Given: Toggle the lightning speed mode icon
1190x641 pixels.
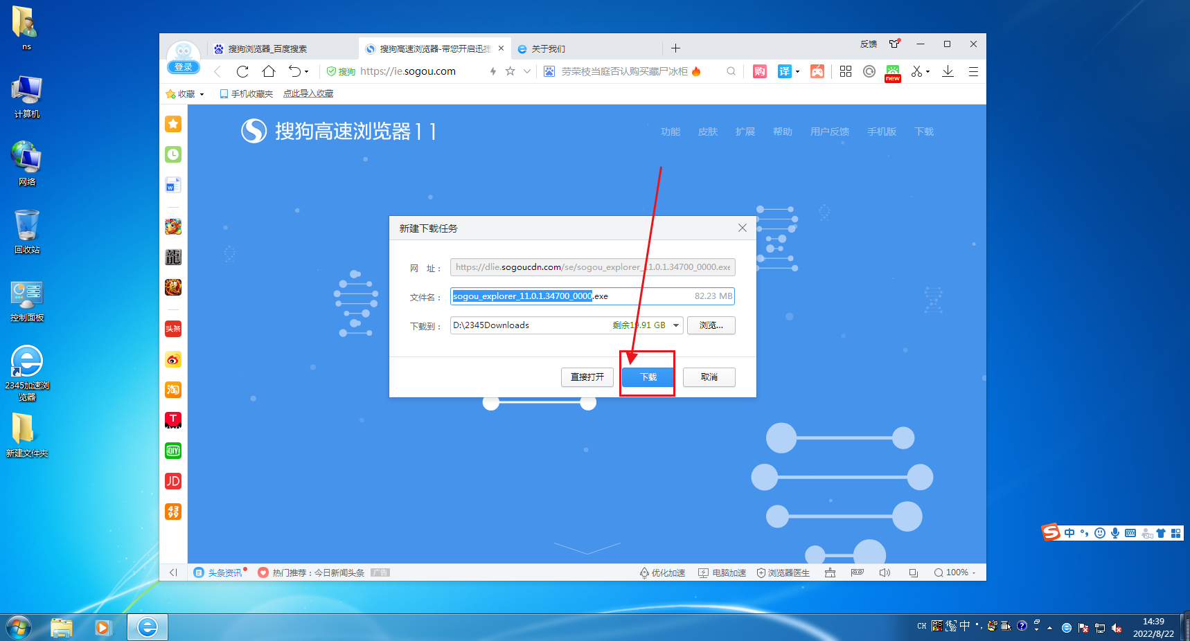Looking at the screenshot, I should 493,71.
